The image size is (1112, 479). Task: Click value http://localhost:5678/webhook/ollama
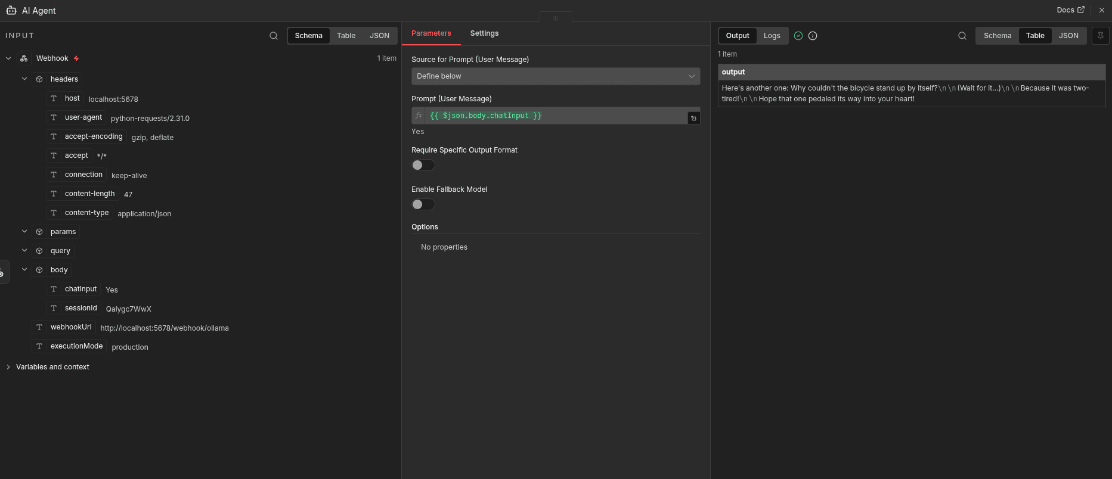pyautogui.click(x=165, y=328)
